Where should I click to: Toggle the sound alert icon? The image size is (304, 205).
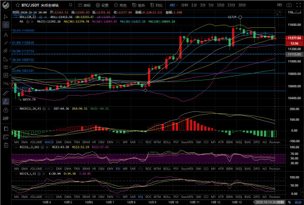[x=280, y=5]
